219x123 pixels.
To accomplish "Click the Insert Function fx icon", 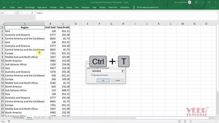I will (x=32, y=13).
